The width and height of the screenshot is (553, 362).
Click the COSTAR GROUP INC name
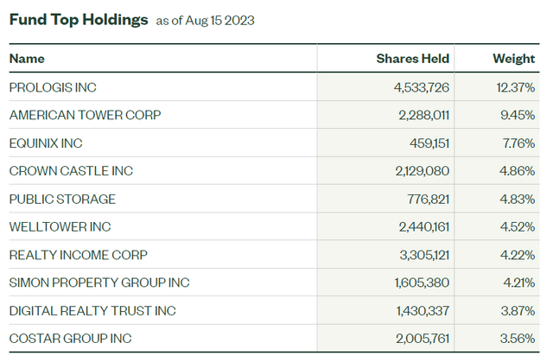[70, 339]
